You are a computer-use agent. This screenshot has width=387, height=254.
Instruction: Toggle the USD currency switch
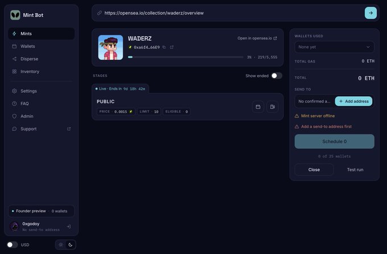tap(12, 245)
